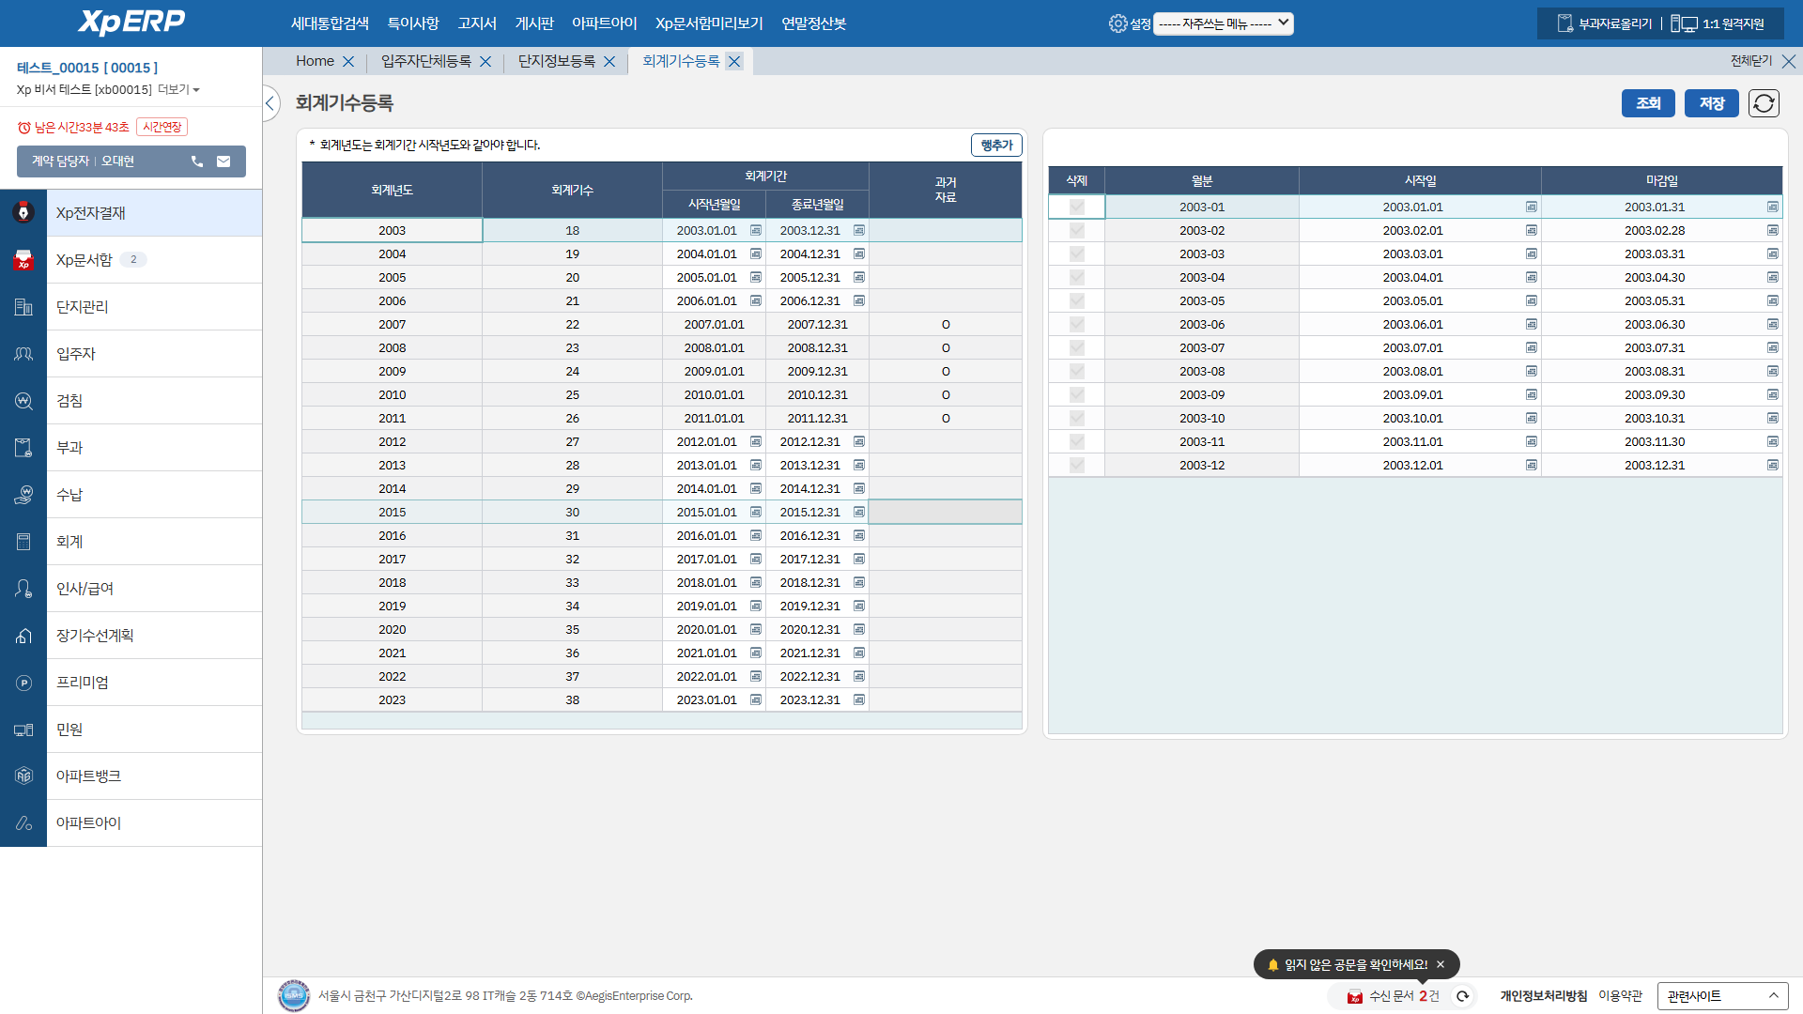
Task: Check the delete box for 2003-12
Action: [x=1076, y=466]
